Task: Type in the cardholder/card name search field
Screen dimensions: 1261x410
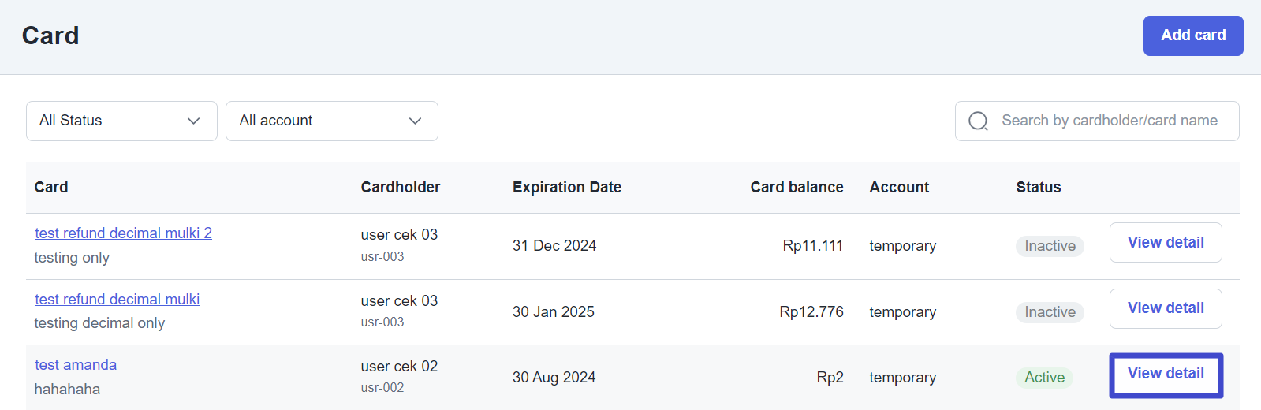Action: pyautogui.click(x=1109, y=121)
